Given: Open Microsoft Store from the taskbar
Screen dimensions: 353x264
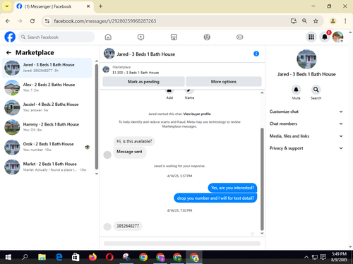Looking at the screenshot, I should click(x=76, y=257).
